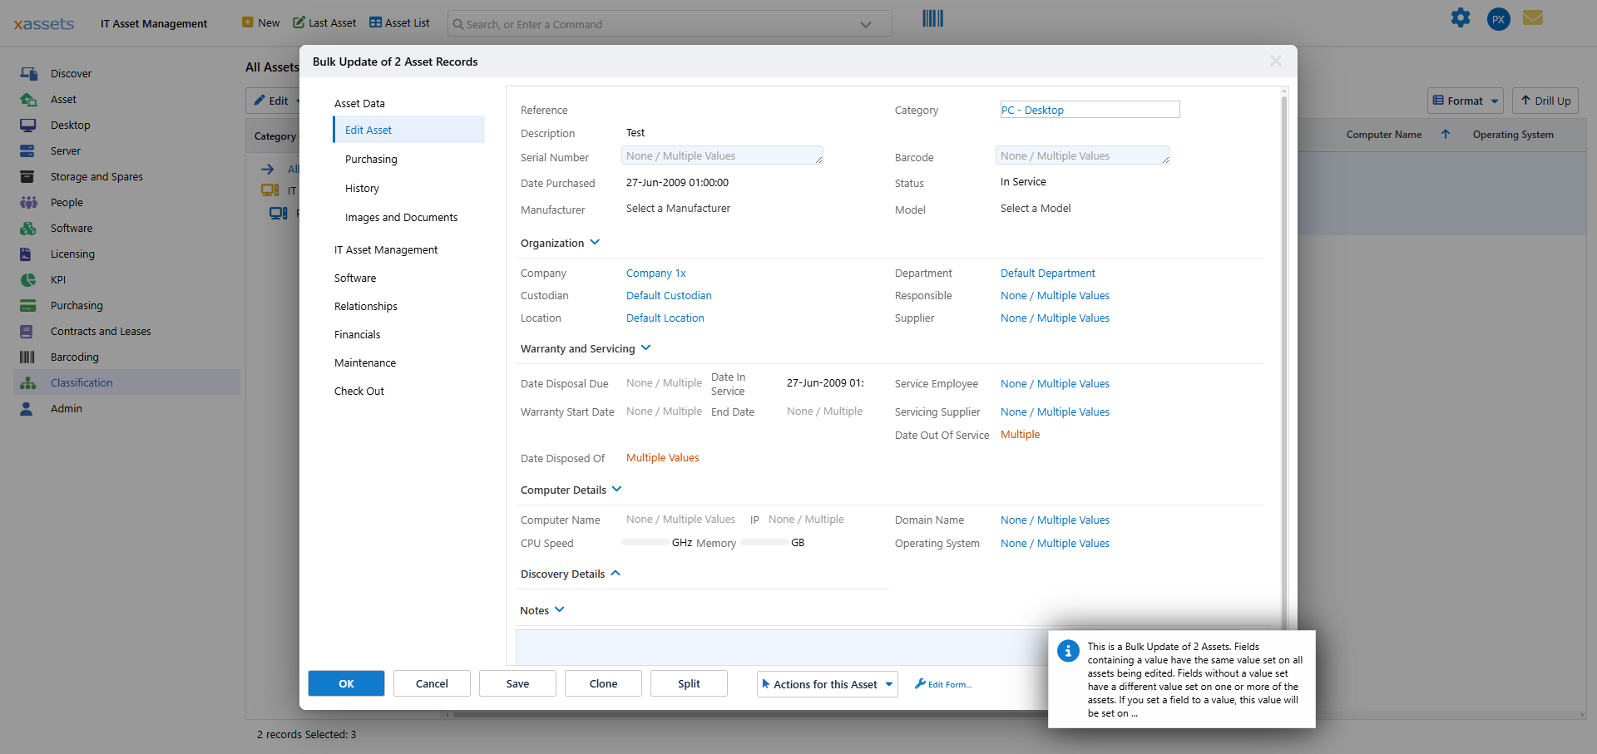Viewport: 1597px width, 754px height.
Task: Open the Maintenance section
Action: click(x=365, y=362)
